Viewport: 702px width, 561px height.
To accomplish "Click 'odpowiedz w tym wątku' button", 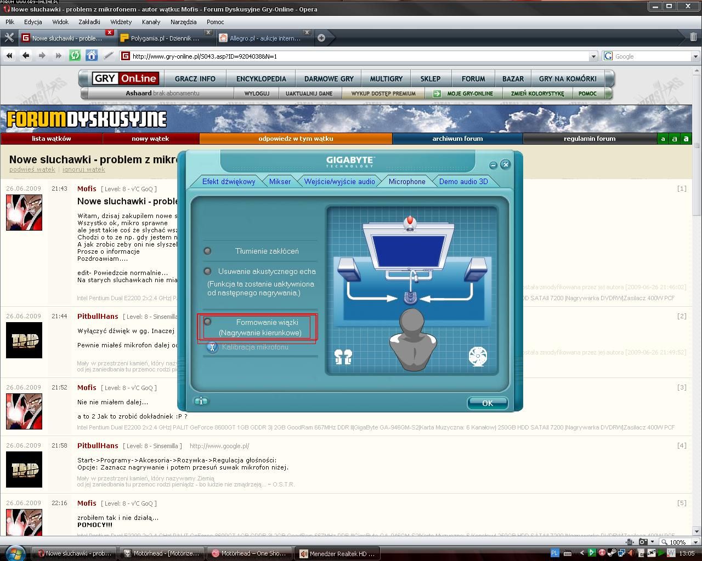I will [x=296, y=139].
